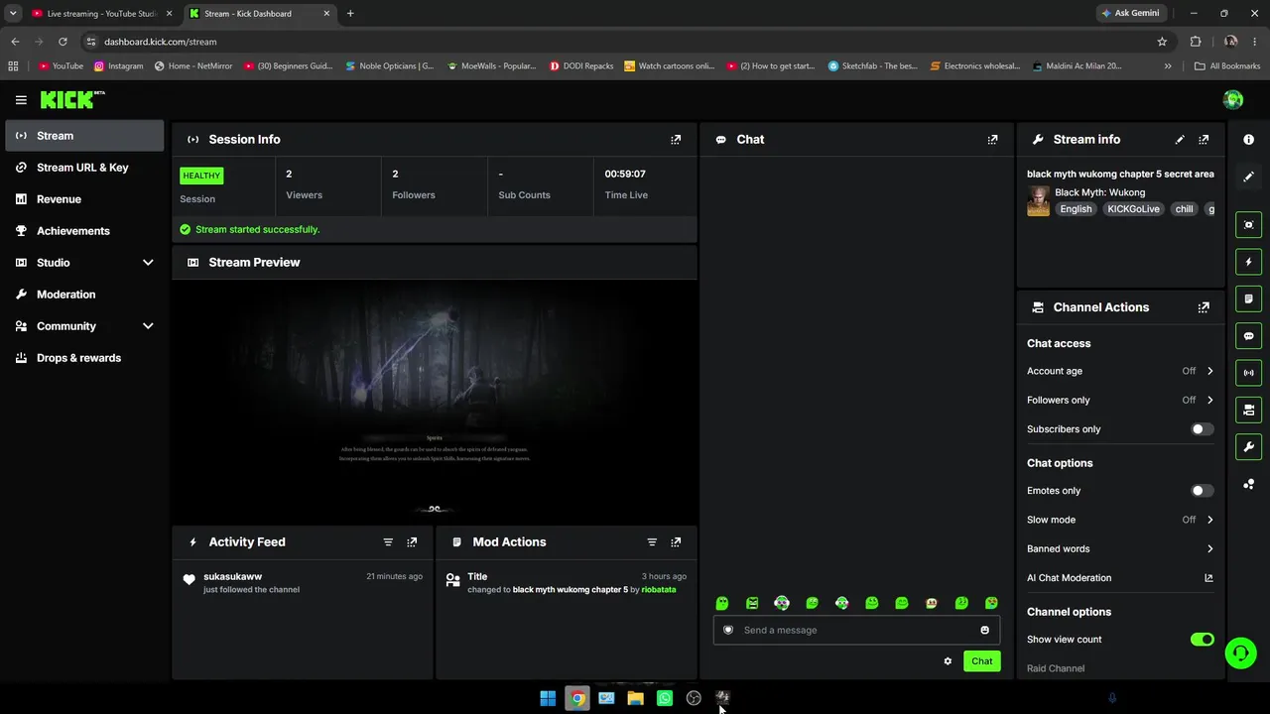
Task: Open chat settings gear icon
Action: (x=948, y=661)
